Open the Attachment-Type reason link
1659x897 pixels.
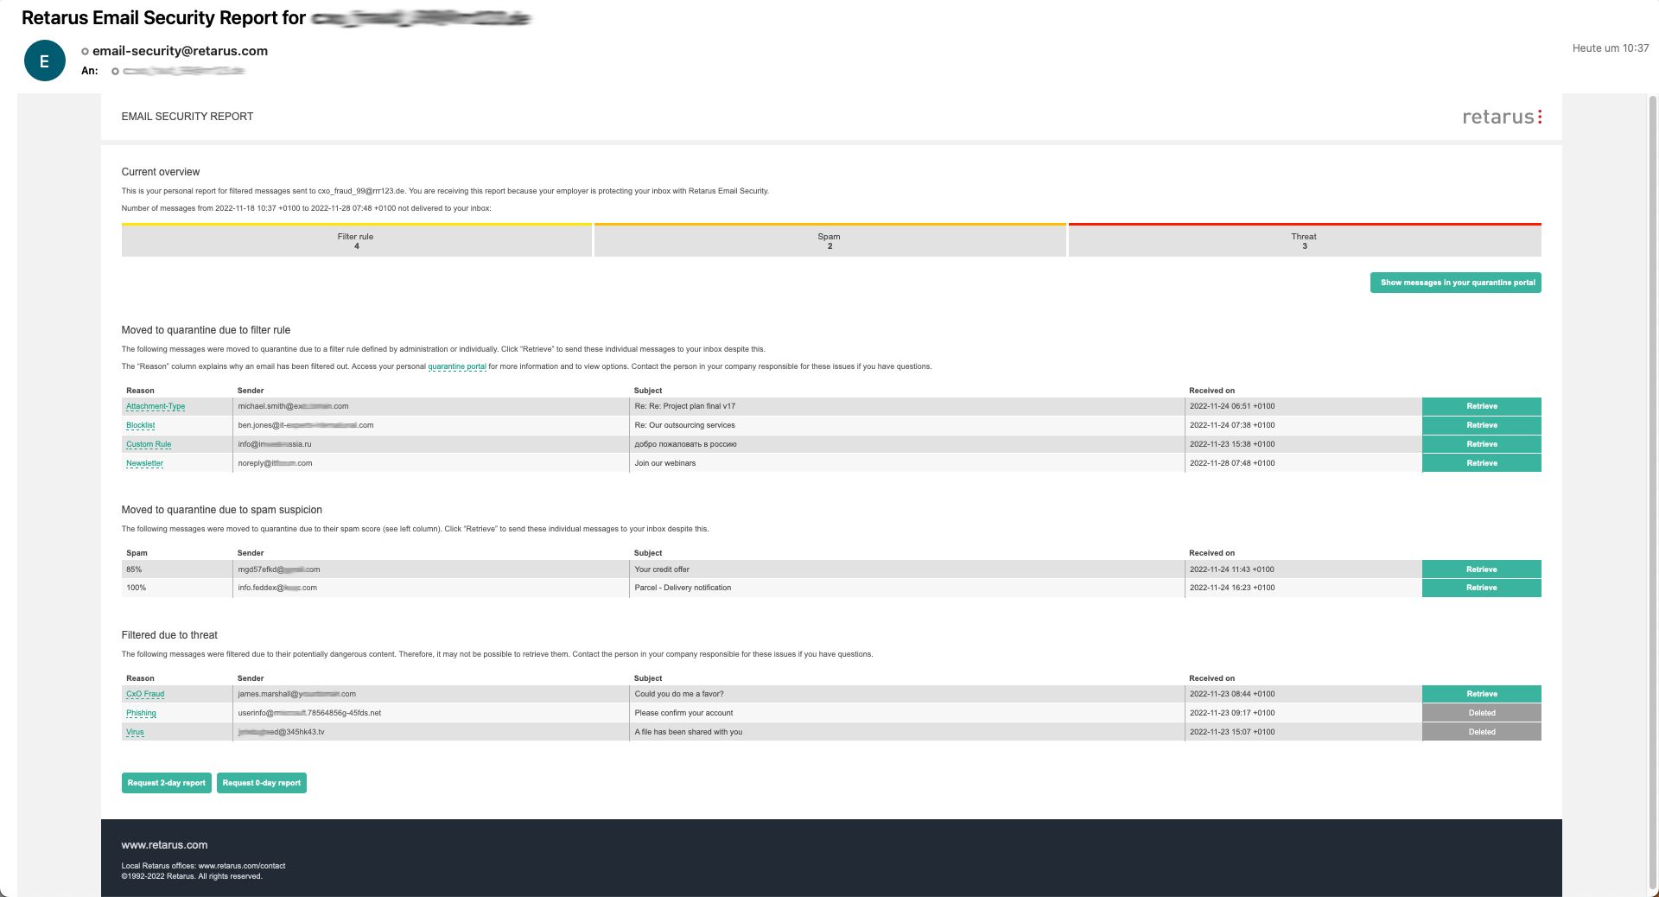tap(156, 406)
